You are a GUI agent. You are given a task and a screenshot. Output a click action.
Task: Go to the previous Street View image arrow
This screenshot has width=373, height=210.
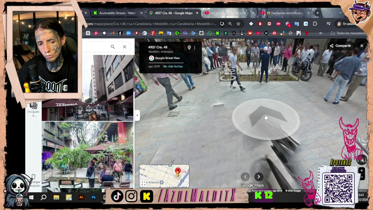[245, 176]
